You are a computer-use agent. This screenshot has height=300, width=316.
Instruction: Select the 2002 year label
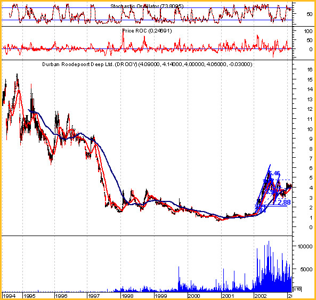[x=261, y=296]
